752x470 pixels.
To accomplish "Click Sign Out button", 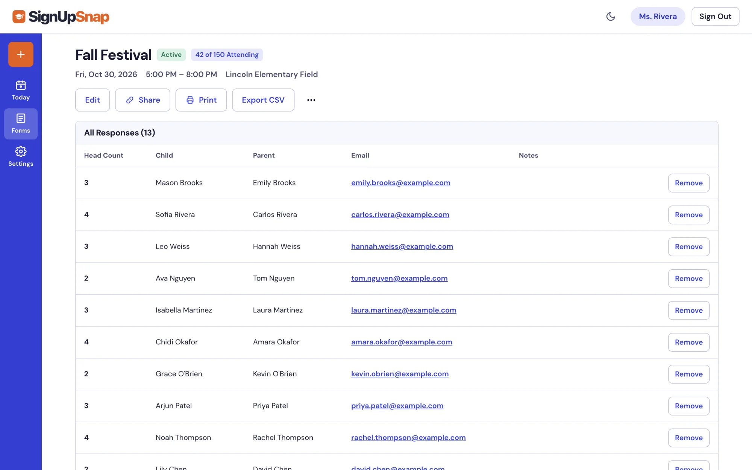I will coord(715,17).
